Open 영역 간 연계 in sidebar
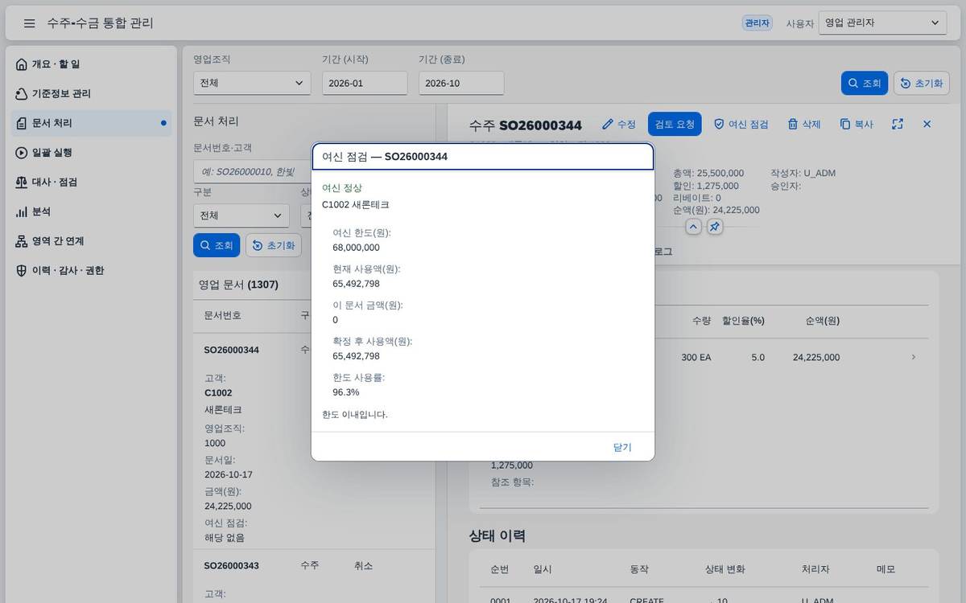 click(92, 241)
